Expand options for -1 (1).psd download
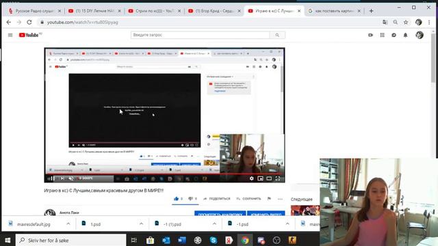The width and height of the screenshot is (438, 246). (x=214, y=224)
